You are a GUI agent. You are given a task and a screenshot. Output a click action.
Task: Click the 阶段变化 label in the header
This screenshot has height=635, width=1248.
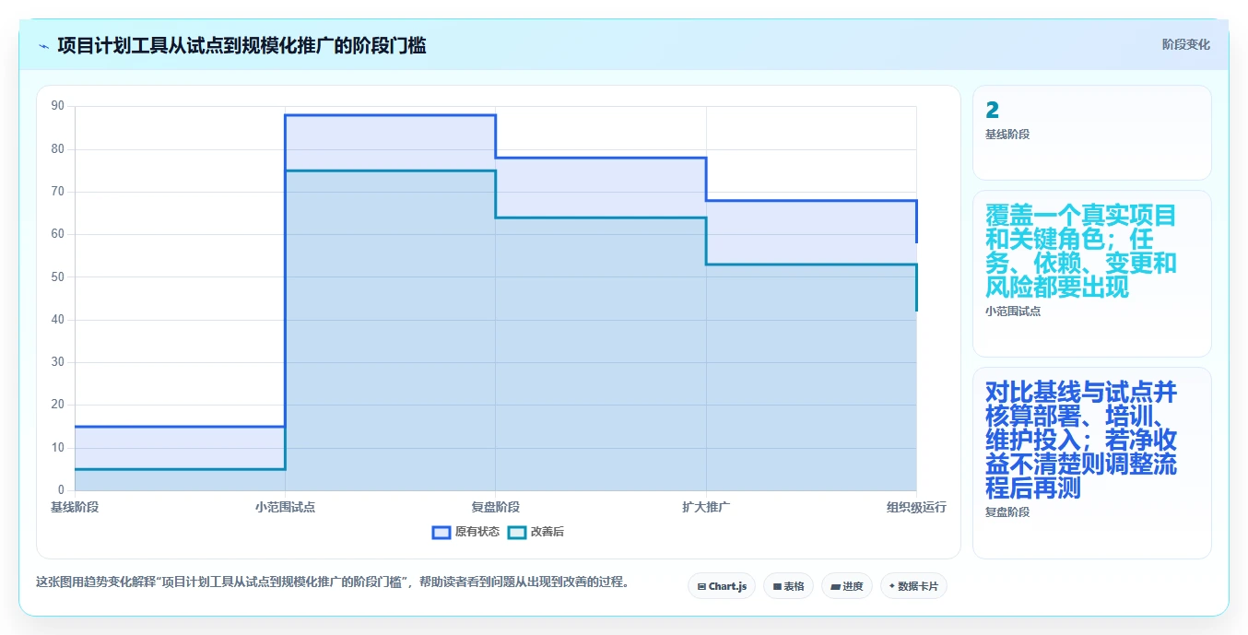(1185, 44)
